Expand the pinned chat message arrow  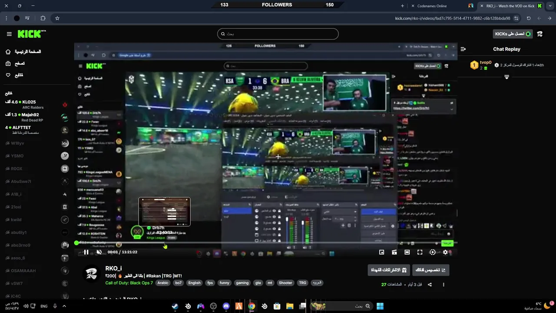coord(506,77)
